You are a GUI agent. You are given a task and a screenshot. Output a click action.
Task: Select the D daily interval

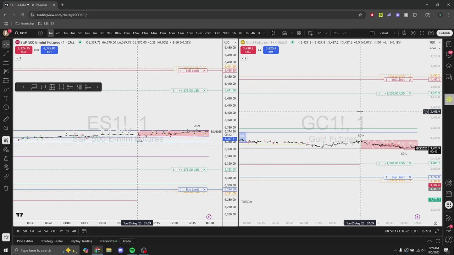pos(259,33)
